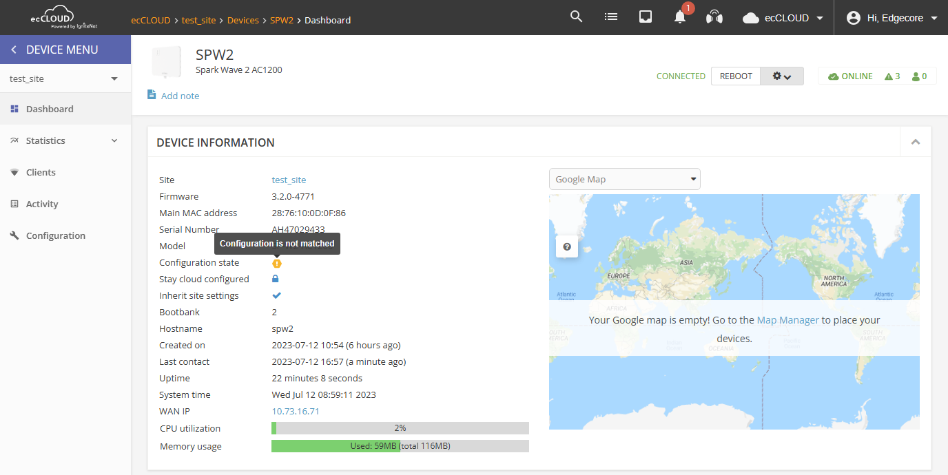Image resolution: width=948 pixels, height=475 pixels.
Task: Click the configuration state warning icon
Action: point(277,263)
